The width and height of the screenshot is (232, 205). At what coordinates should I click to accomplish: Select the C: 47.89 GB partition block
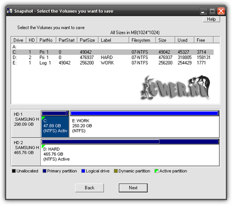[x=55, y=124]
